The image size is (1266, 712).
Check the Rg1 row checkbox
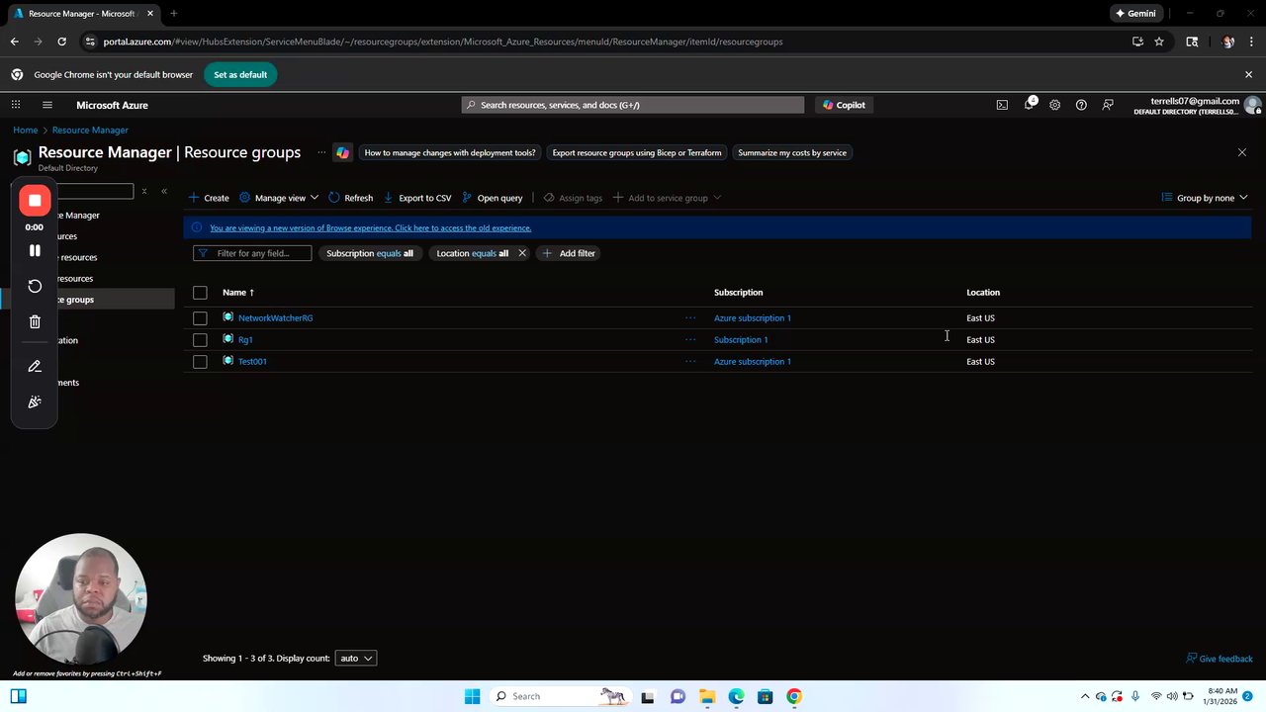click(x=200, y=340)
